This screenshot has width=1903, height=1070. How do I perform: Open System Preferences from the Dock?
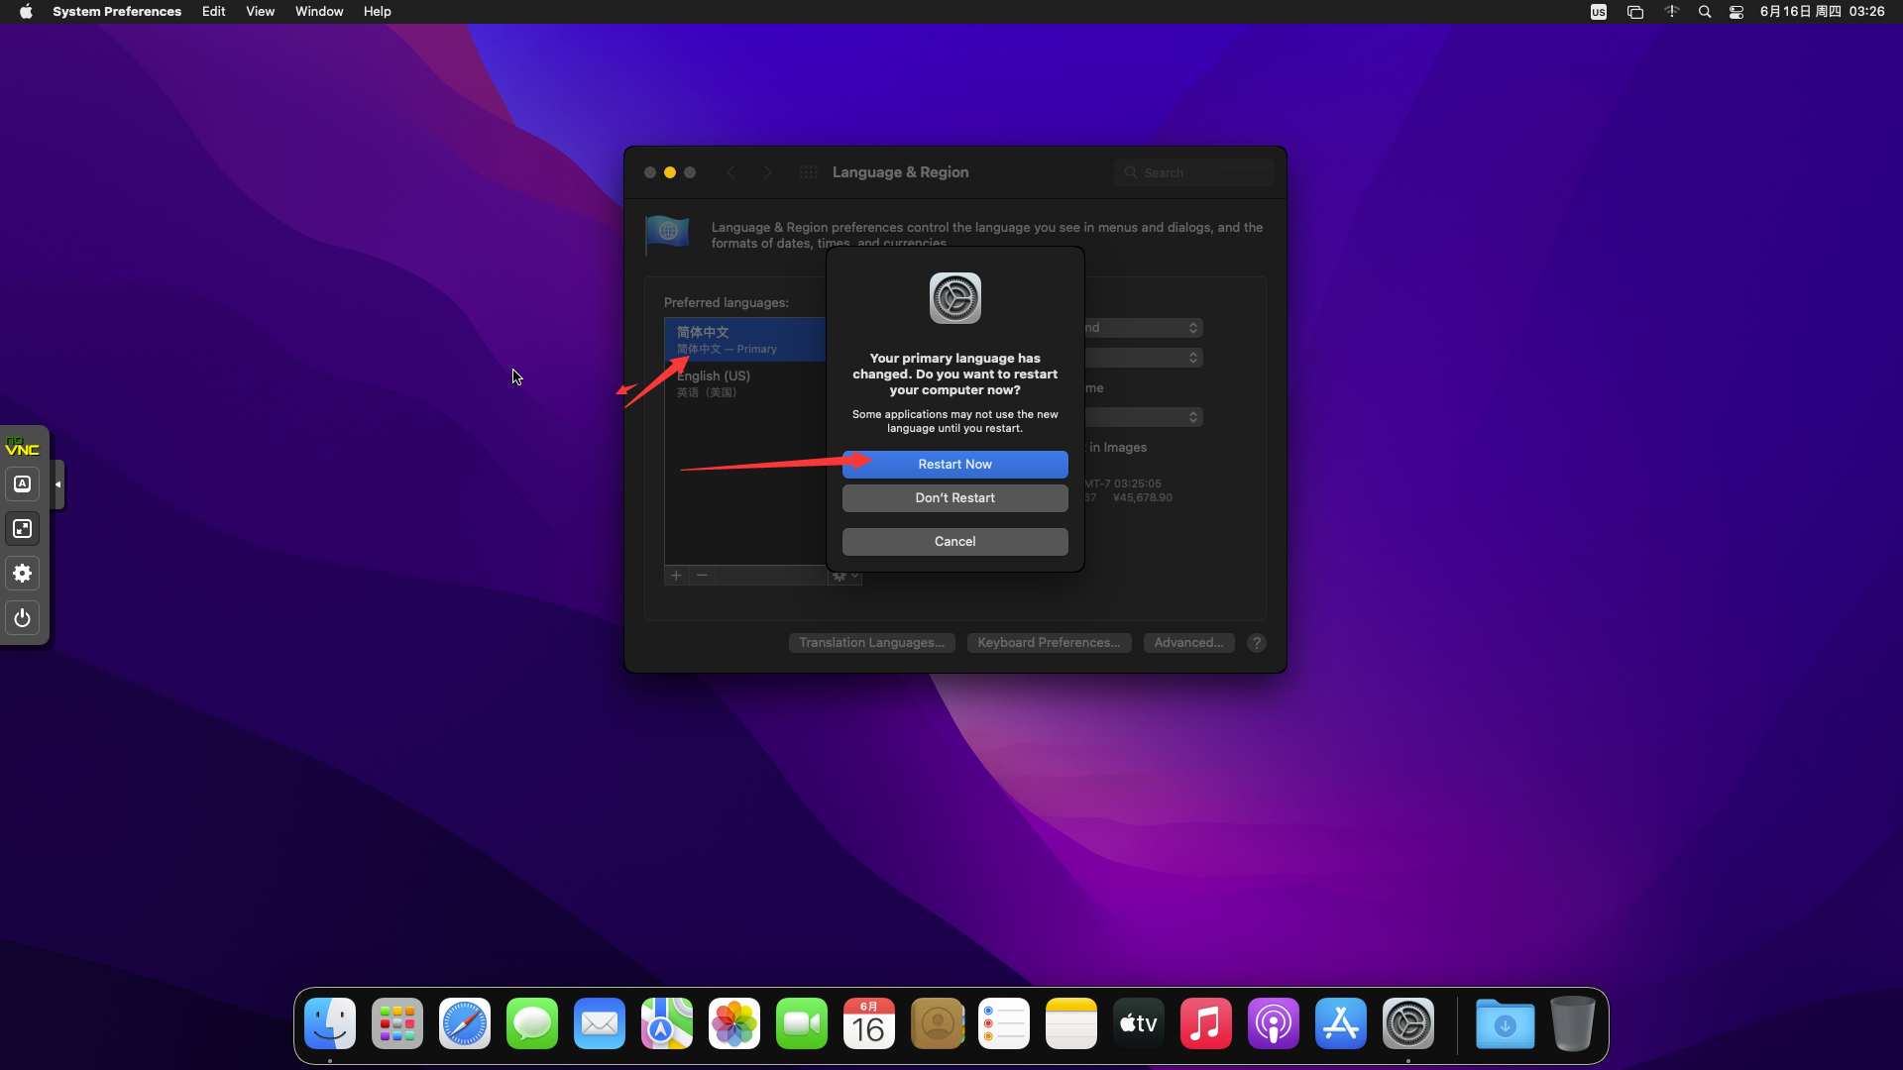[1408, 1024]
